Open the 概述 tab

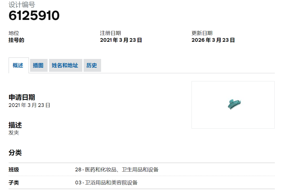(18, 65)
